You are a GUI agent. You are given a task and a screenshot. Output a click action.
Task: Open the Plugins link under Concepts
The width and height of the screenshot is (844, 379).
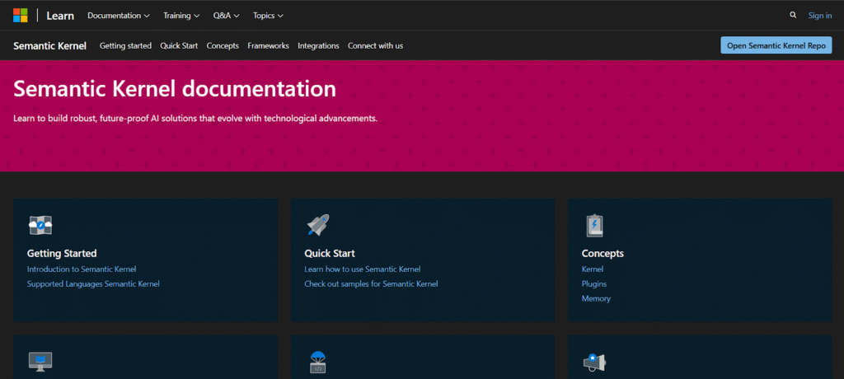(594, 283)
